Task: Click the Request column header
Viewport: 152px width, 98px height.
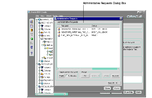Action: pos(76,26)
